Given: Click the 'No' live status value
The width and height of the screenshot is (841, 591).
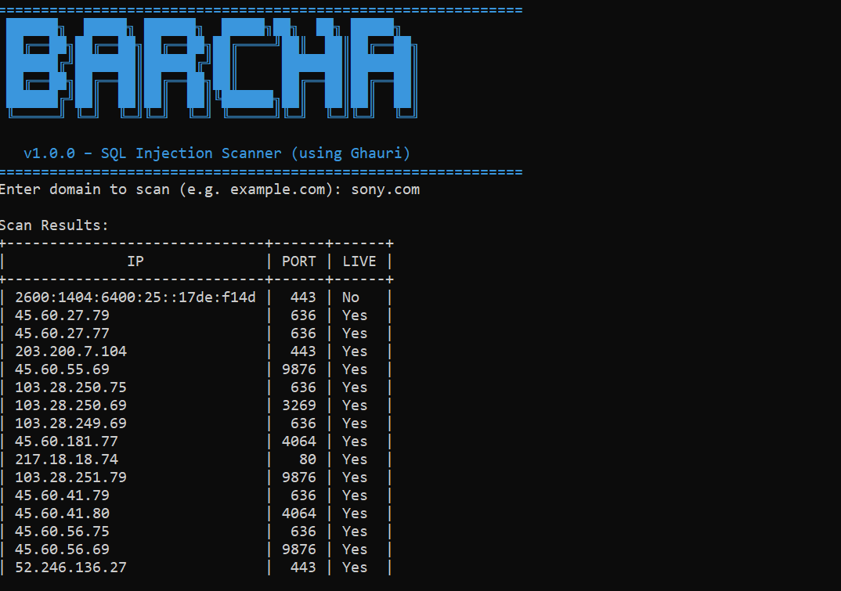Looking at the screenshot, I should pos(351,297).
